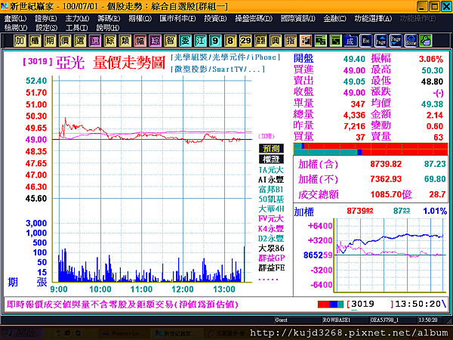This screenshot has width=453, height=340.
Task: Click the 期 label under the volume chart
Action: (x=12, y=282)
